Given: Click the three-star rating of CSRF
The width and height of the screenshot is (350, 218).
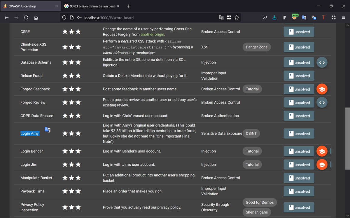Looking at the screenshot, I should [71, 32].
